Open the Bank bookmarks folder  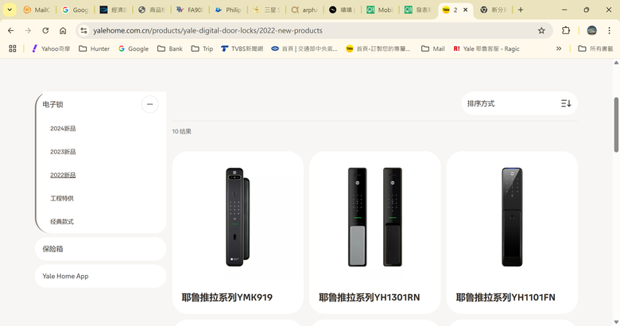click(170, 49)
